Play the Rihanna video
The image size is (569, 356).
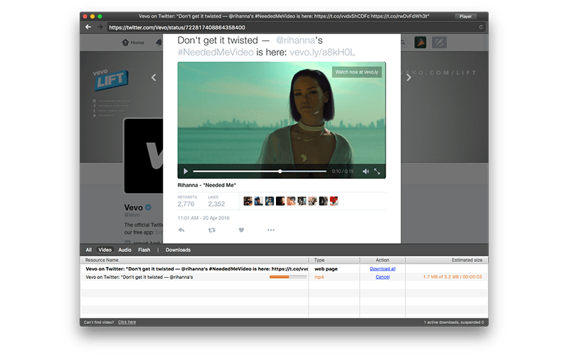186,171
